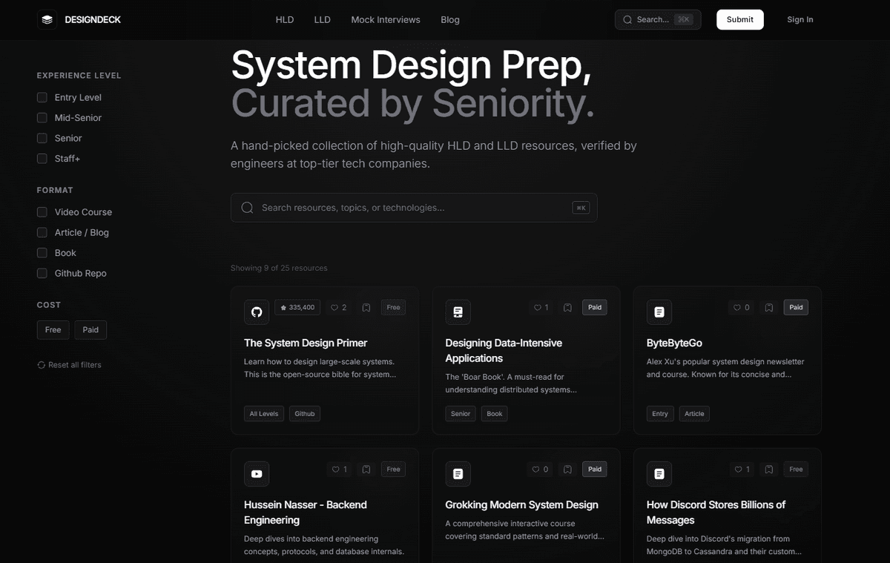
Task: Bookmark the ByteByteGo card
Action: 769,307
